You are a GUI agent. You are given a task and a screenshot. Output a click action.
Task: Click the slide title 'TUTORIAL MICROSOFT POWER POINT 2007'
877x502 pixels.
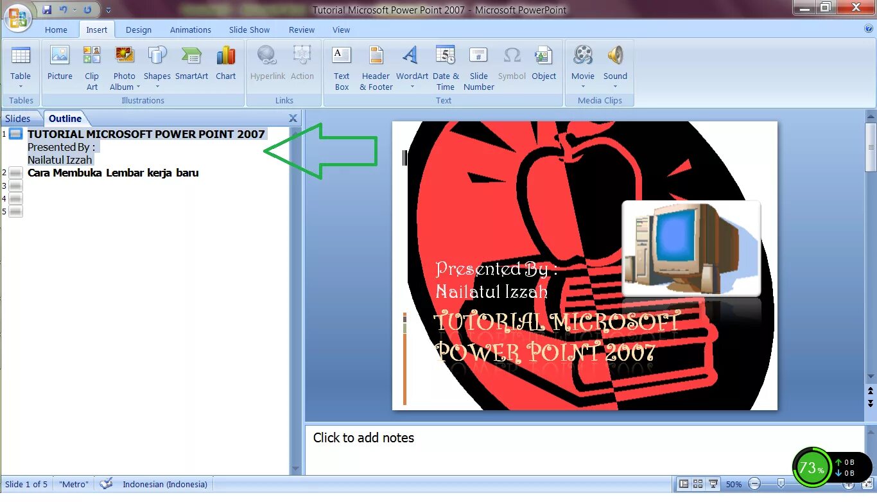pyautogui.click(x=557, y=337)
